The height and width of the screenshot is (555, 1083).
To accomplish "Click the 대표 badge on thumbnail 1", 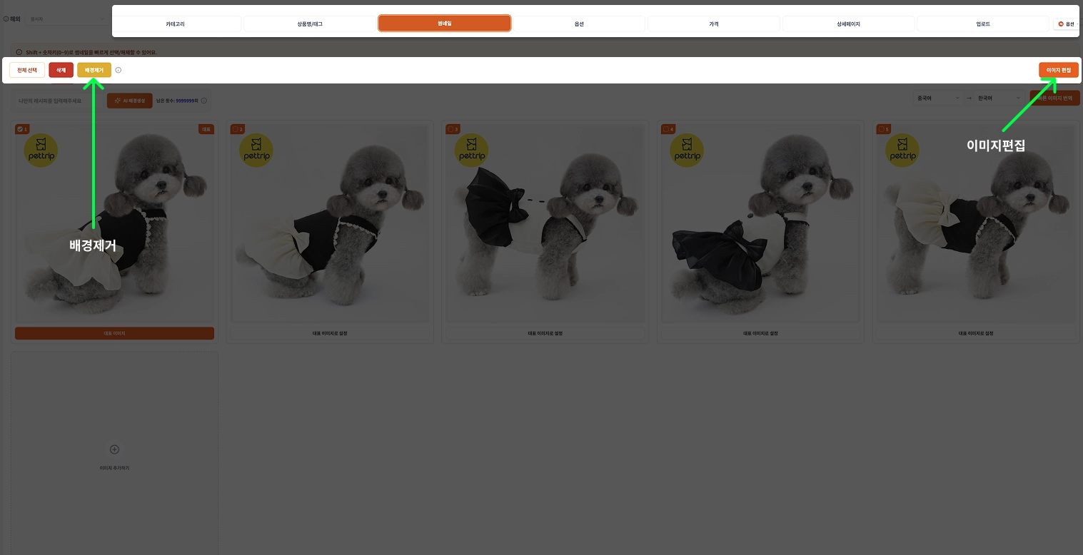I will pyautogui.click(x=206, y=129).
